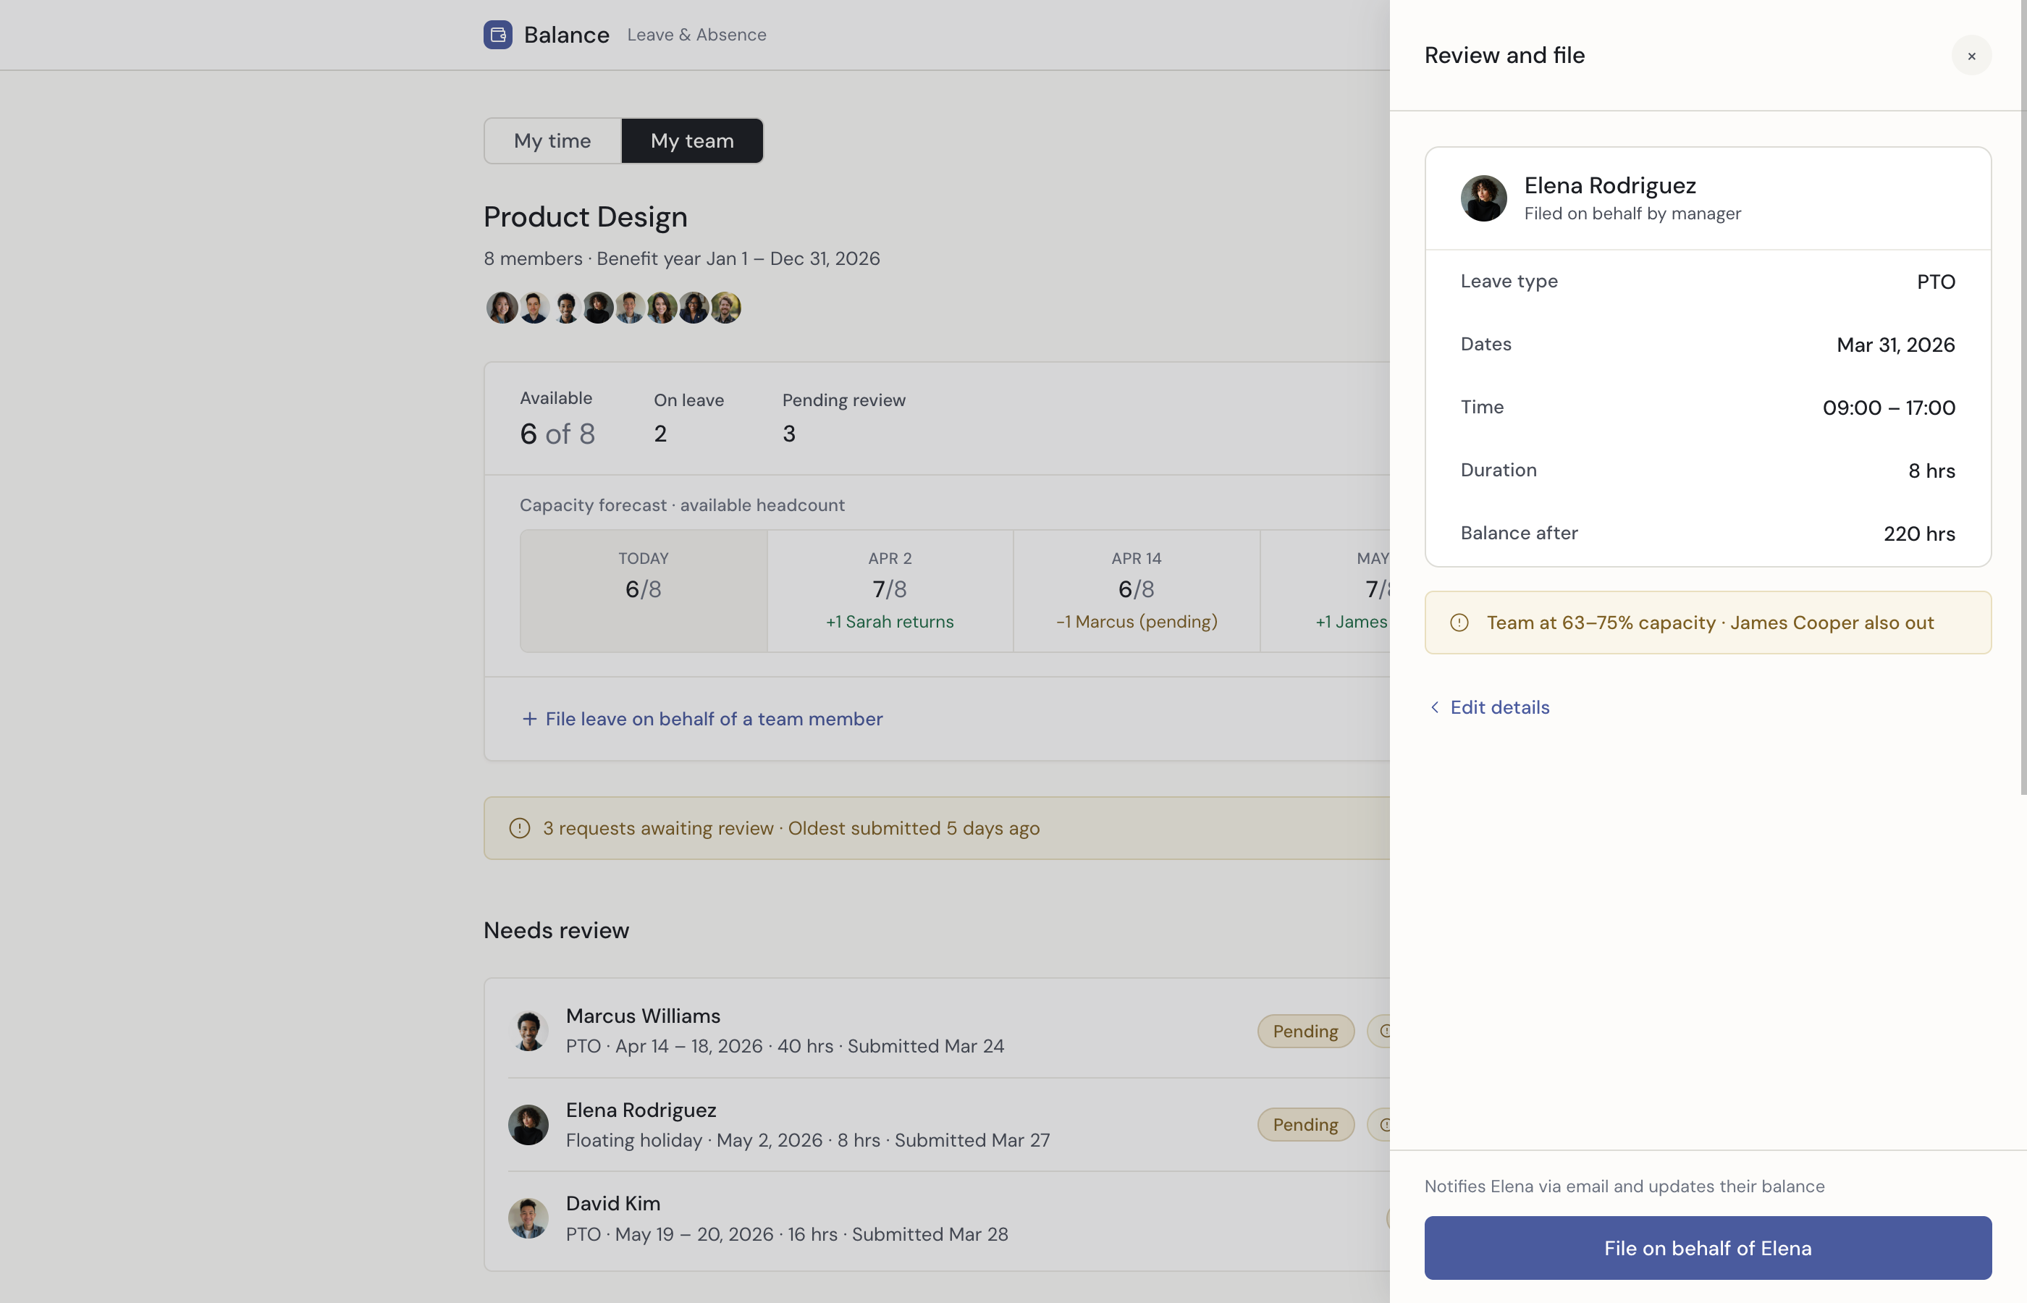This screenshot has height=1303, width=2027.
Task: Click the Balance app logo icon
Action: click(497, 35)
